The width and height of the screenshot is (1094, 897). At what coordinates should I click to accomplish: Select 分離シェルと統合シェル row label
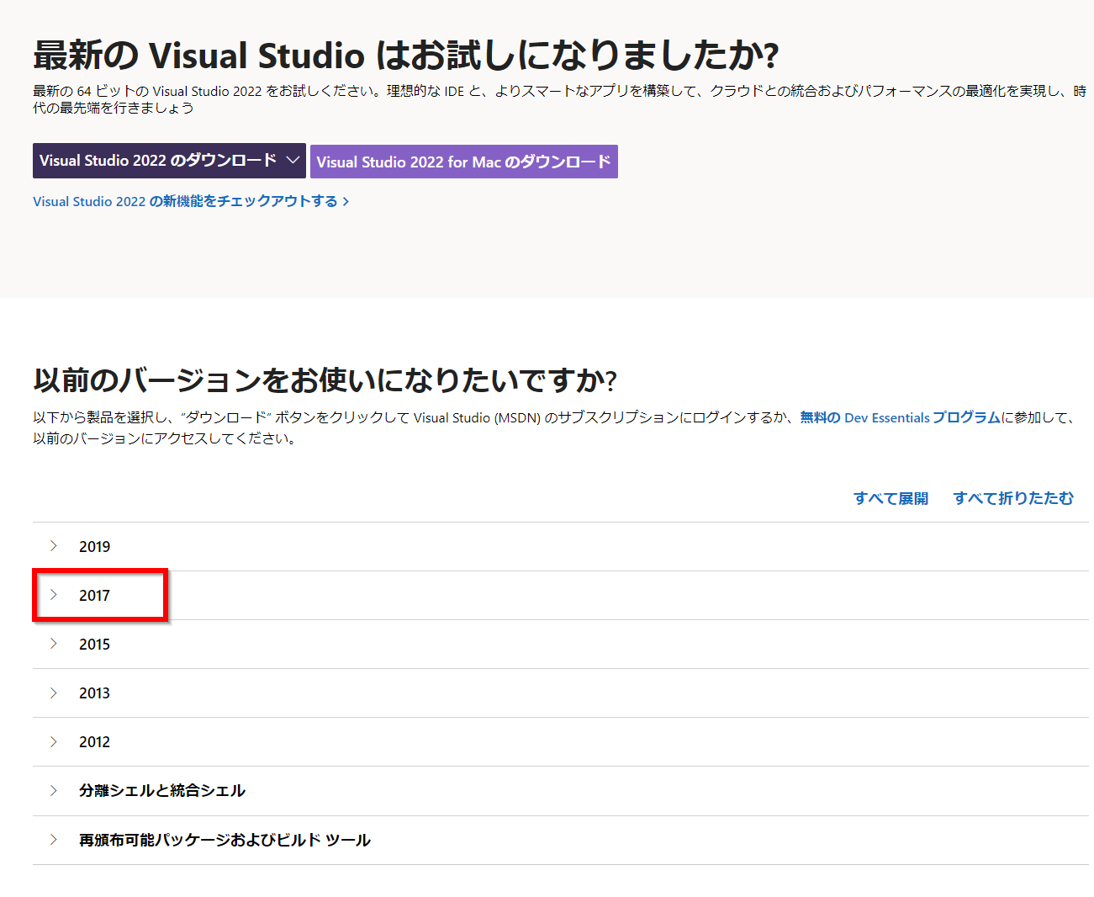pyautogui.click(x=162, y=791)
